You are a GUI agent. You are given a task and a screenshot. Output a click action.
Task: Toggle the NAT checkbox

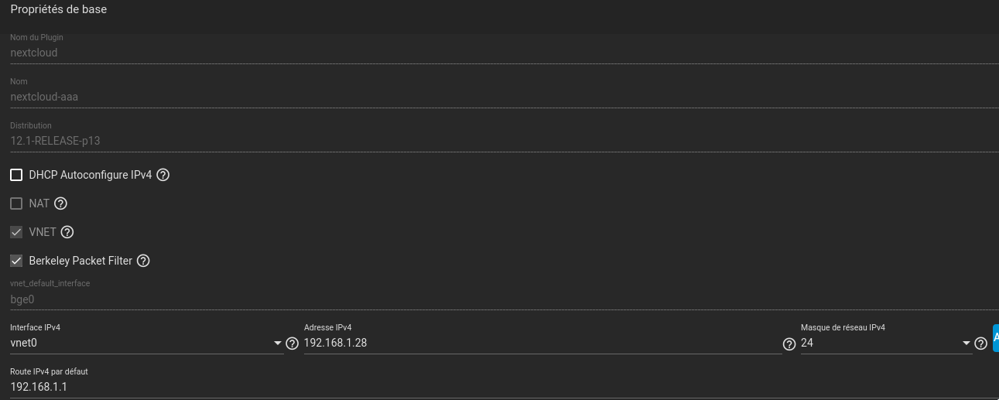pyautogui.click(x=16, y=203)
